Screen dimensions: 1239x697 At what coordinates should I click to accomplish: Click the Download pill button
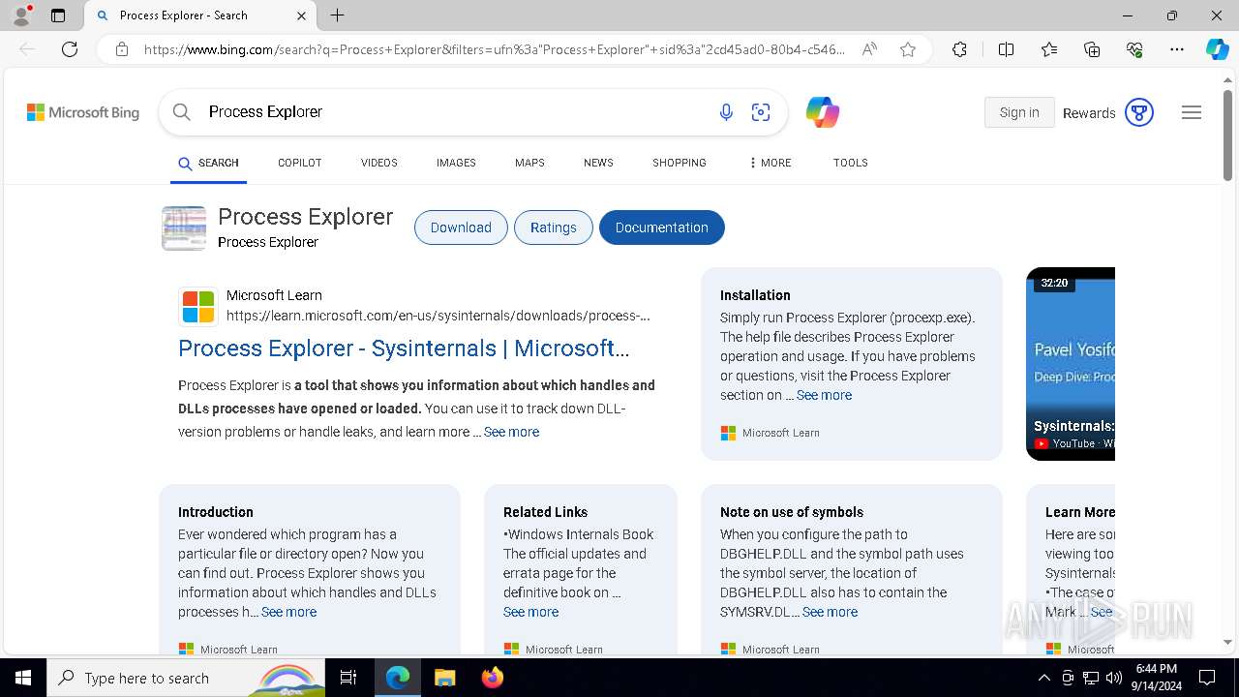tap(461, 227)
